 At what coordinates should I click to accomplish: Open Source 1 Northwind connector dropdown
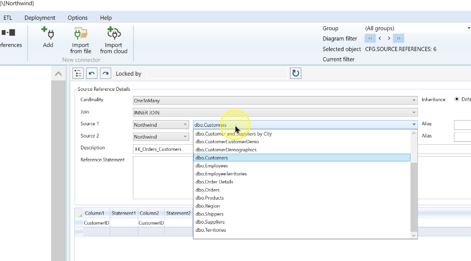(161, 125)
